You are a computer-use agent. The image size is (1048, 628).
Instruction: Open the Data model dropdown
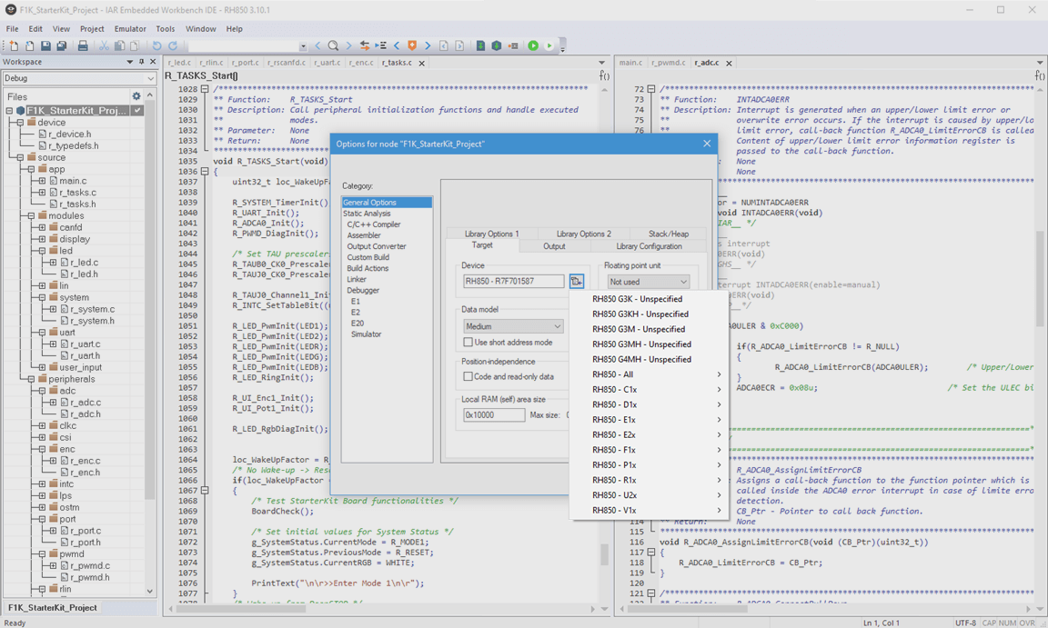(x=513, y=326)
